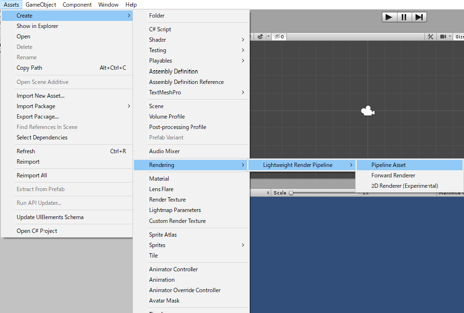Choose Open C# Project

coord(67,231)
